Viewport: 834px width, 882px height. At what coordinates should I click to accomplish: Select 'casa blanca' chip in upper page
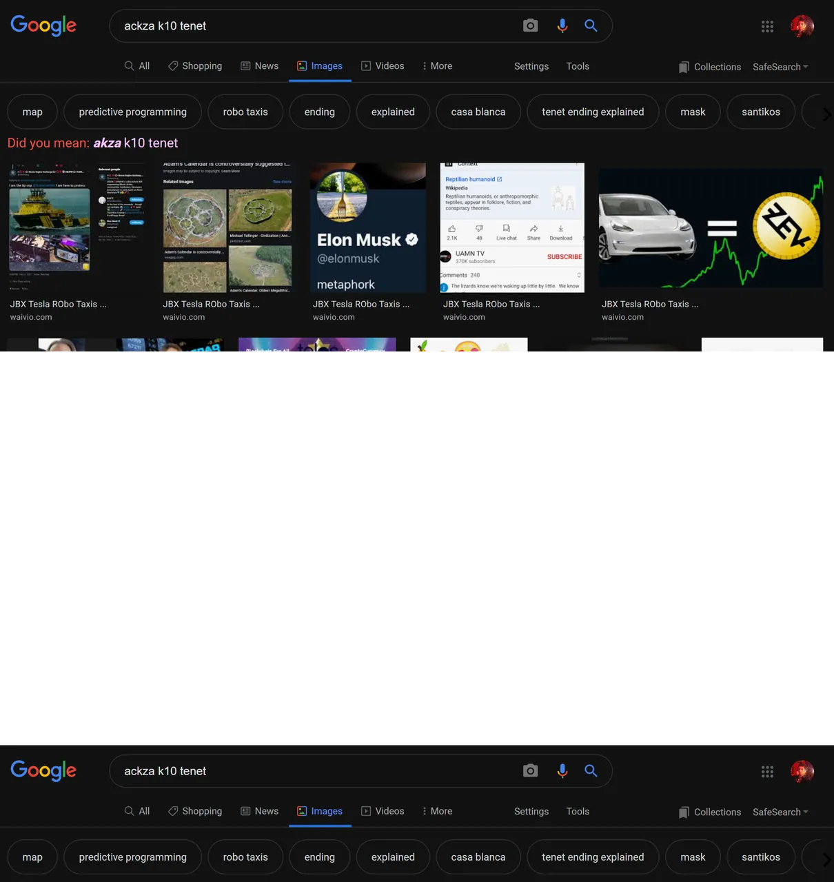[x=478, y=112]
